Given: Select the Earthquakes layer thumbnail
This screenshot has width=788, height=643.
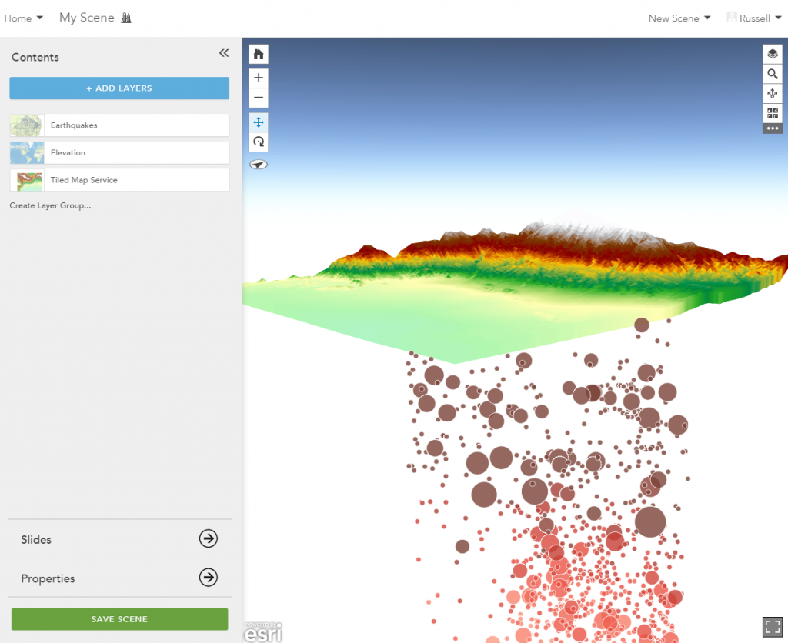Looking at the screenshot, I should [x=27, y=125].
